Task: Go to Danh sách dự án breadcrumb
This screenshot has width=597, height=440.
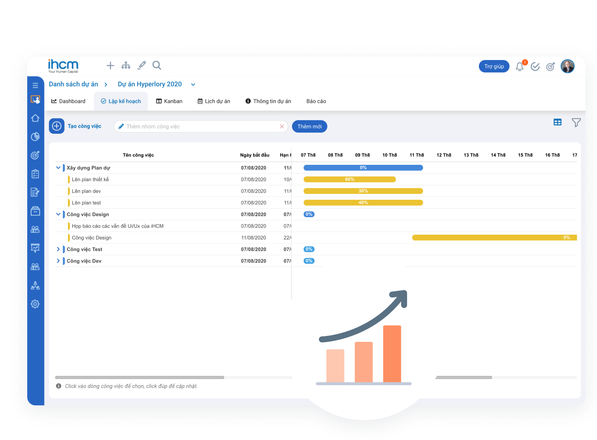Action: click(73, 84)
